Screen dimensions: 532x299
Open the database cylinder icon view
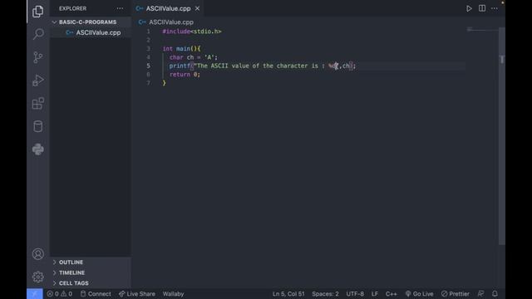[38, 126]
